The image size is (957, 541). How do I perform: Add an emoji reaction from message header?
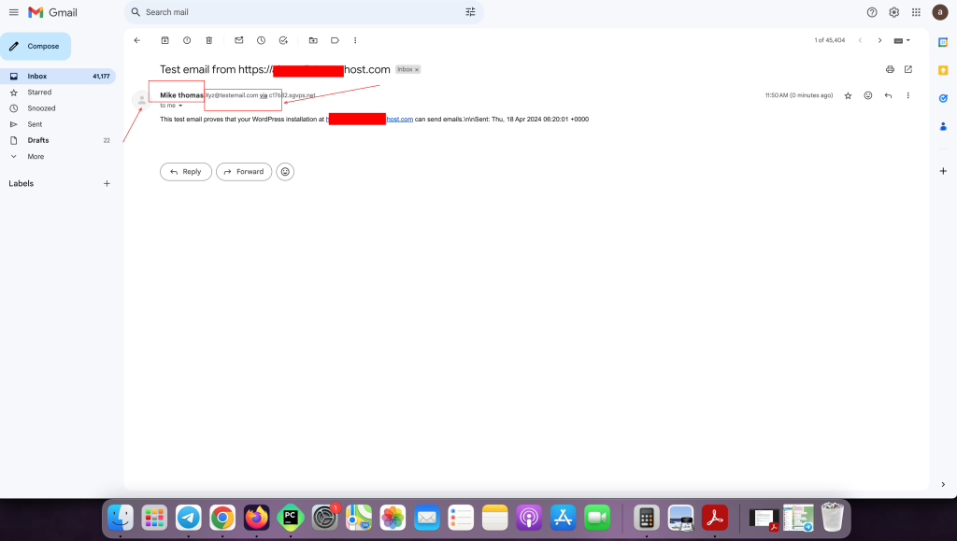(868, 95)
